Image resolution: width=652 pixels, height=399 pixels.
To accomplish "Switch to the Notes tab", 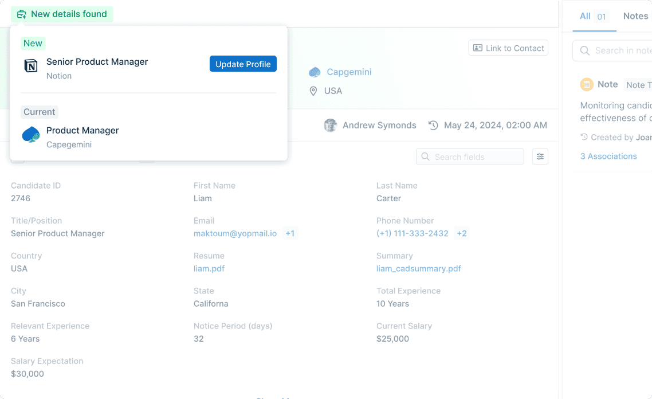I will pyautogui.click(x=635, y=16).
